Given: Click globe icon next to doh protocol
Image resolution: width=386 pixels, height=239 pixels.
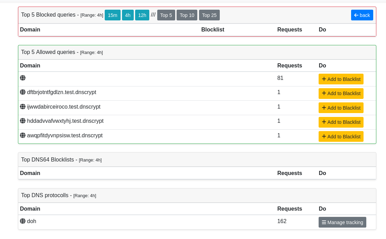Looking at the screenshot, I should pos(23,221).
